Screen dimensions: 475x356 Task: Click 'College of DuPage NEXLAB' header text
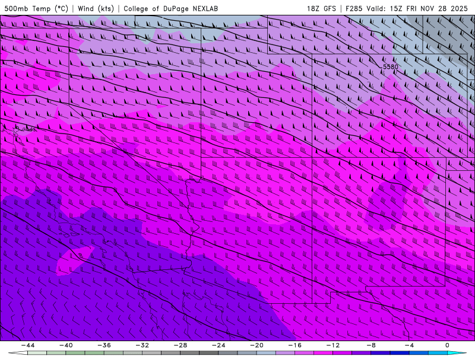tap(171, 8)
